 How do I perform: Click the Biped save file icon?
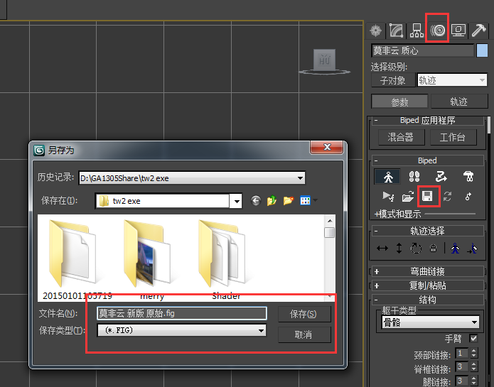click(x=428, y=196)
